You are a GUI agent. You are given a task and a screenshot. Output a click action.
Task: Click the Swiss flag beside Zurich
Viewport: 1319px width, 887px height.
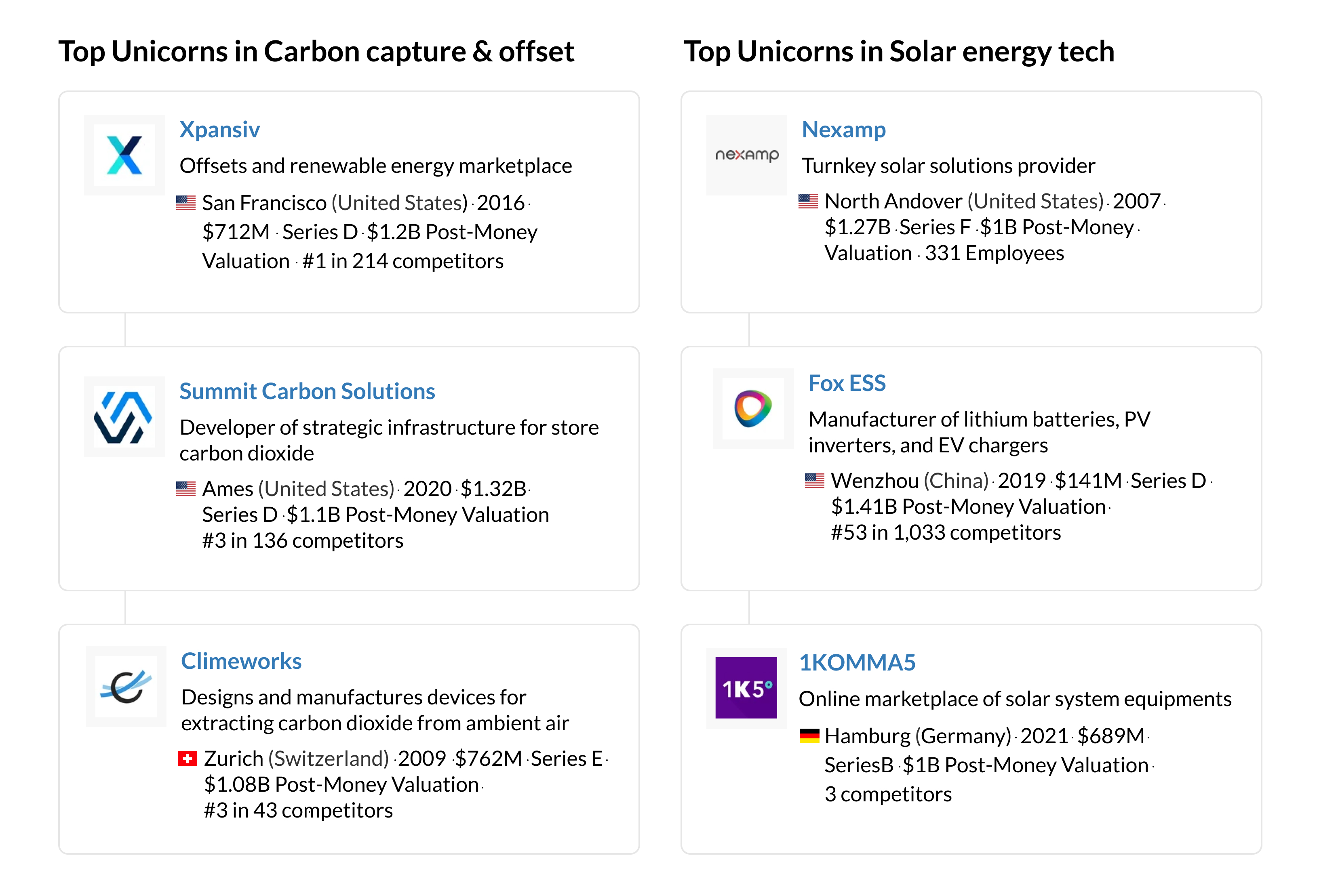coord(187,759)
